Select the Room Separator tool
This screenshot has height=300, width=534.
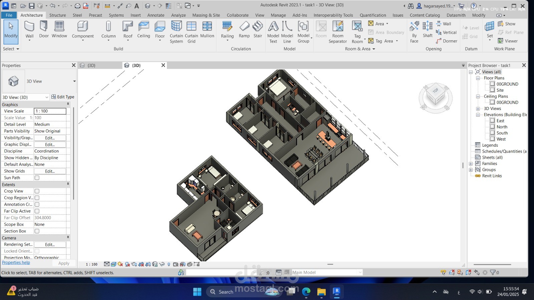coord(338,32)
